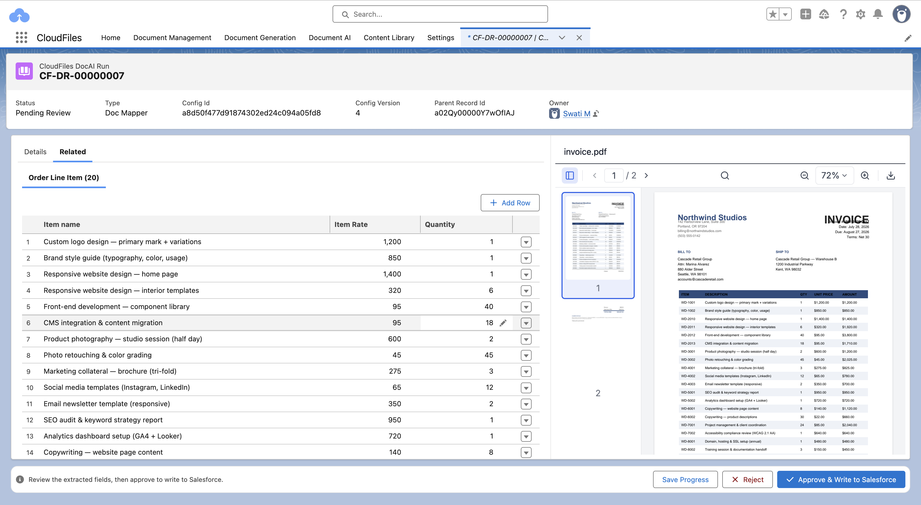The height and width of the screenshot is (505, 921).
Task: Edit quantity of CMS integration row
Action: tap(503, 323)
